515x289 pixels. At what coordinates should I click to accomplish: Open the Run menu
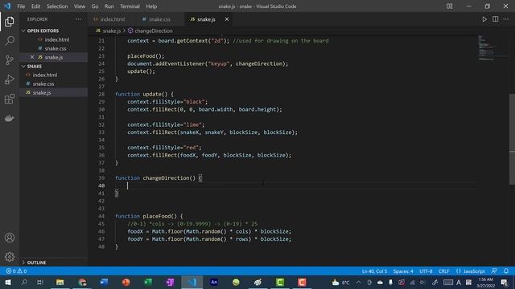point(109,6)
